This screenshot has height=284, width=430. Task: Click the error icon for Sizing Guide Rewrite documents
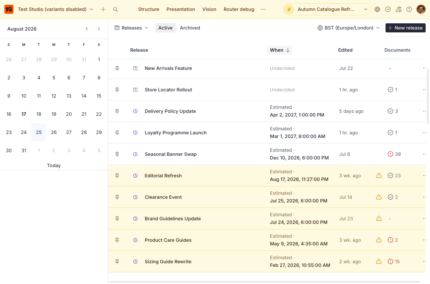(390, 261)
